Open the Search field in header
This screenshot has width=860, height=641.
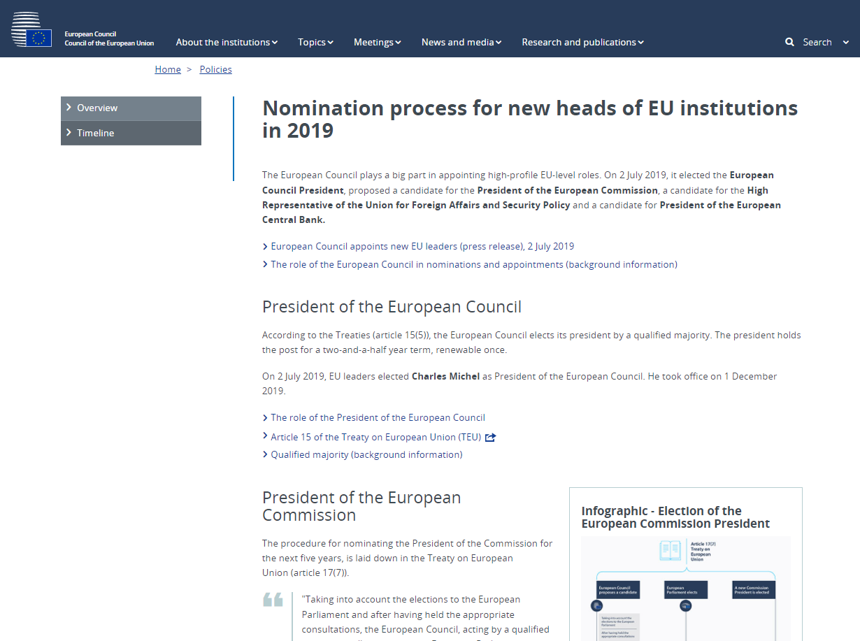pos(817,42)
